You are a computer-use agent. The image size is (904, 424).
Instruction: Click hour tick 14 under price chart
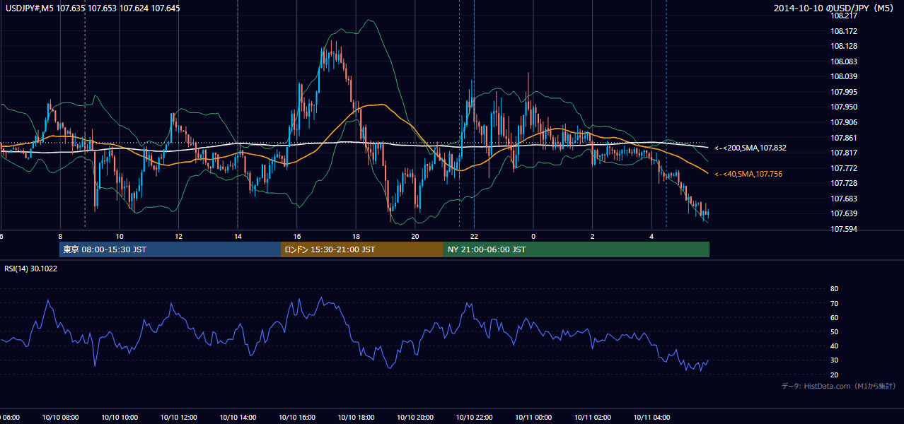[x=238, y=236]
